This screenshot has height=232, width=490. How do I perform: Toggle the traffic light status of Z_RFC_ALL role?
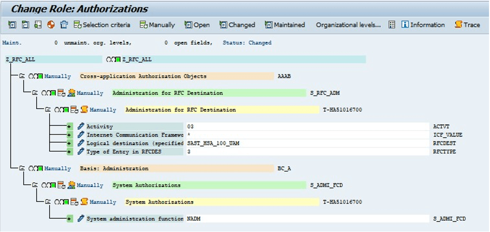tap(113, 59)
